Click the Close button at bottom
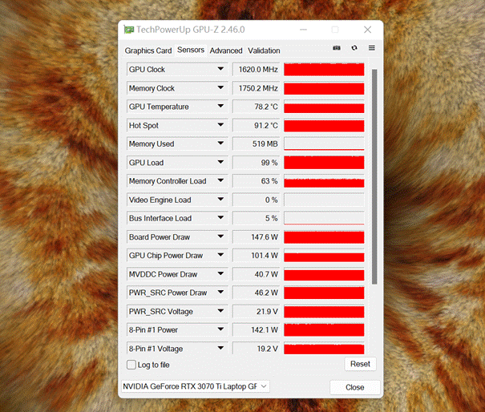 [354, 387]
